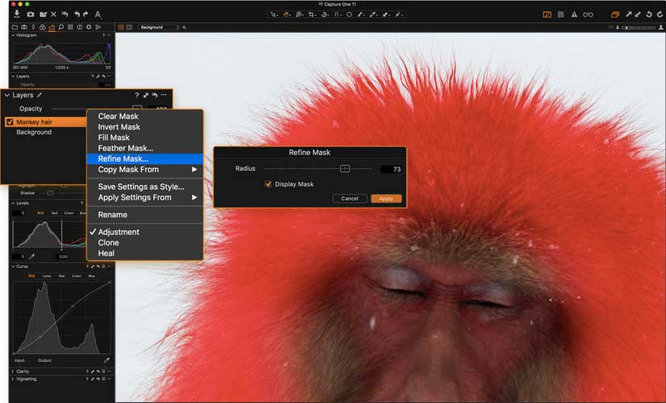The width and height of the screenshot is (666, 403).
Task: Select the Adjustment layer type option
Action: [x=119, y=232]
